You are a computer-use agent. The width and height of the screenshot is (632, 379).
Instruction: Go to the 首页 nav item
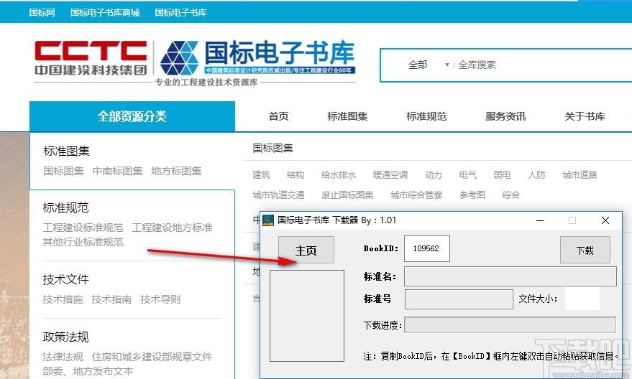tap(278, 116)
